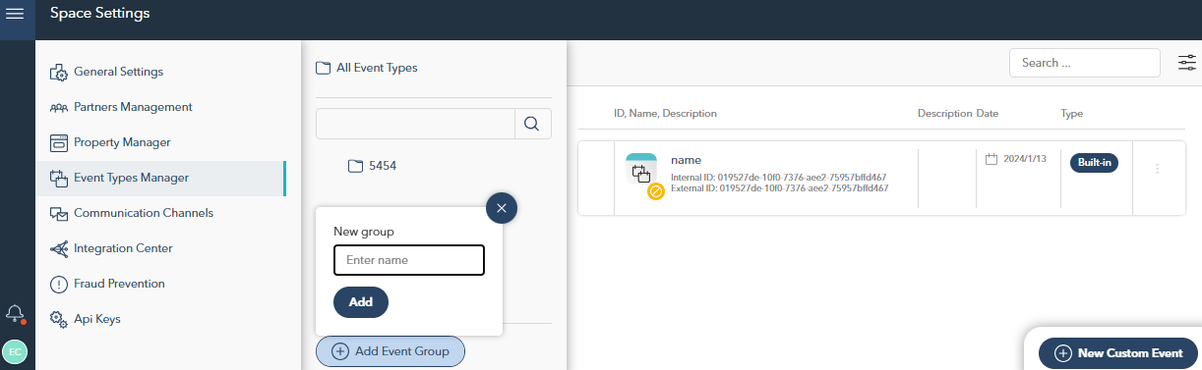Click the Api Keys gears icon

(58, 319)
